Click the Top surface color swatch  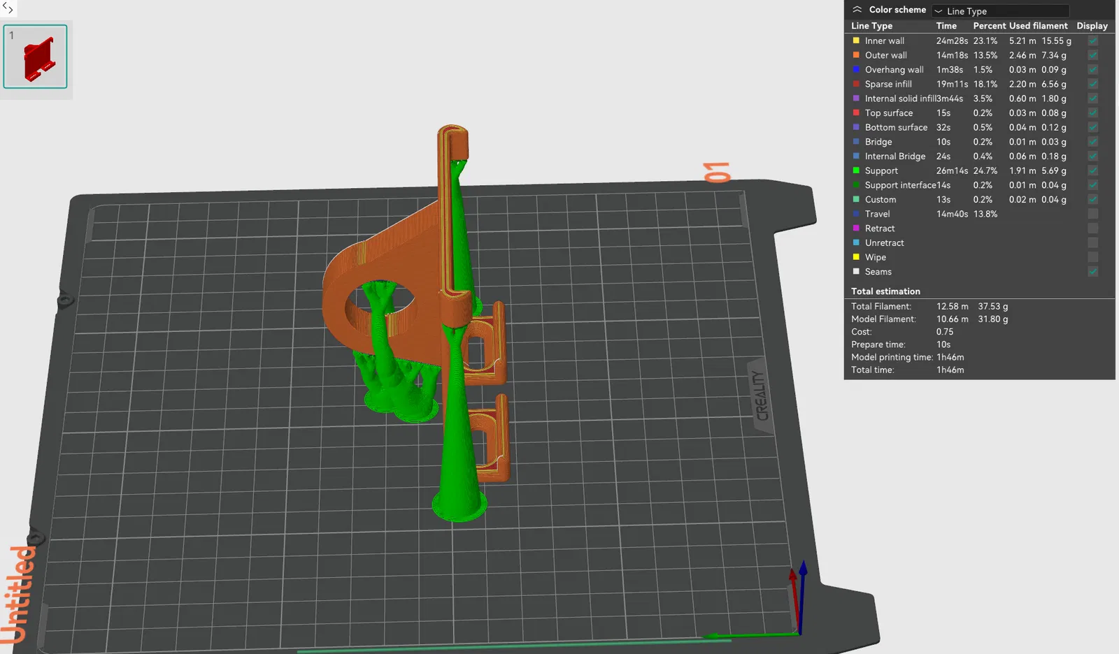point(856,112)
